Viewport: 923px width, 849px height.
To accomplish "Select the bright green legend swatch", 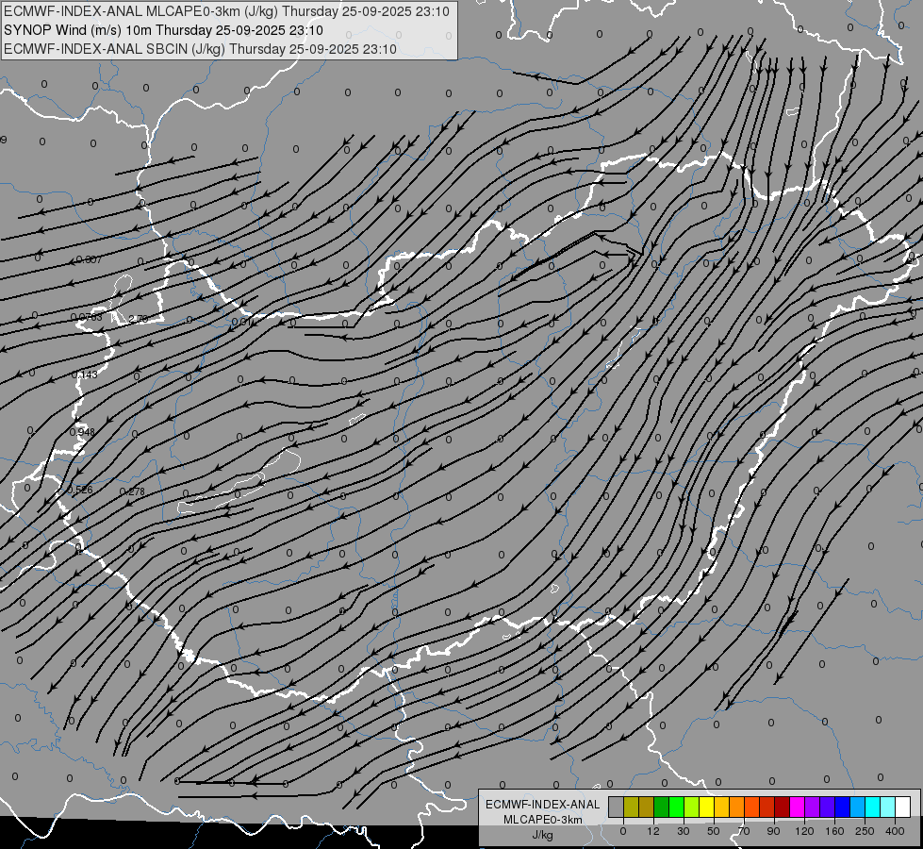I will click(x=677, y=807).
